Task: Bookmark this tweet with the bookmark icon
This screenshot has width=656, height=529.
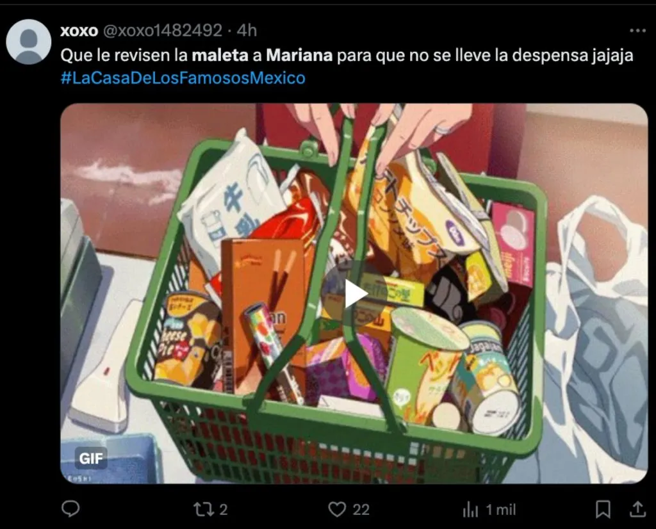Action: tap(603, 509)
